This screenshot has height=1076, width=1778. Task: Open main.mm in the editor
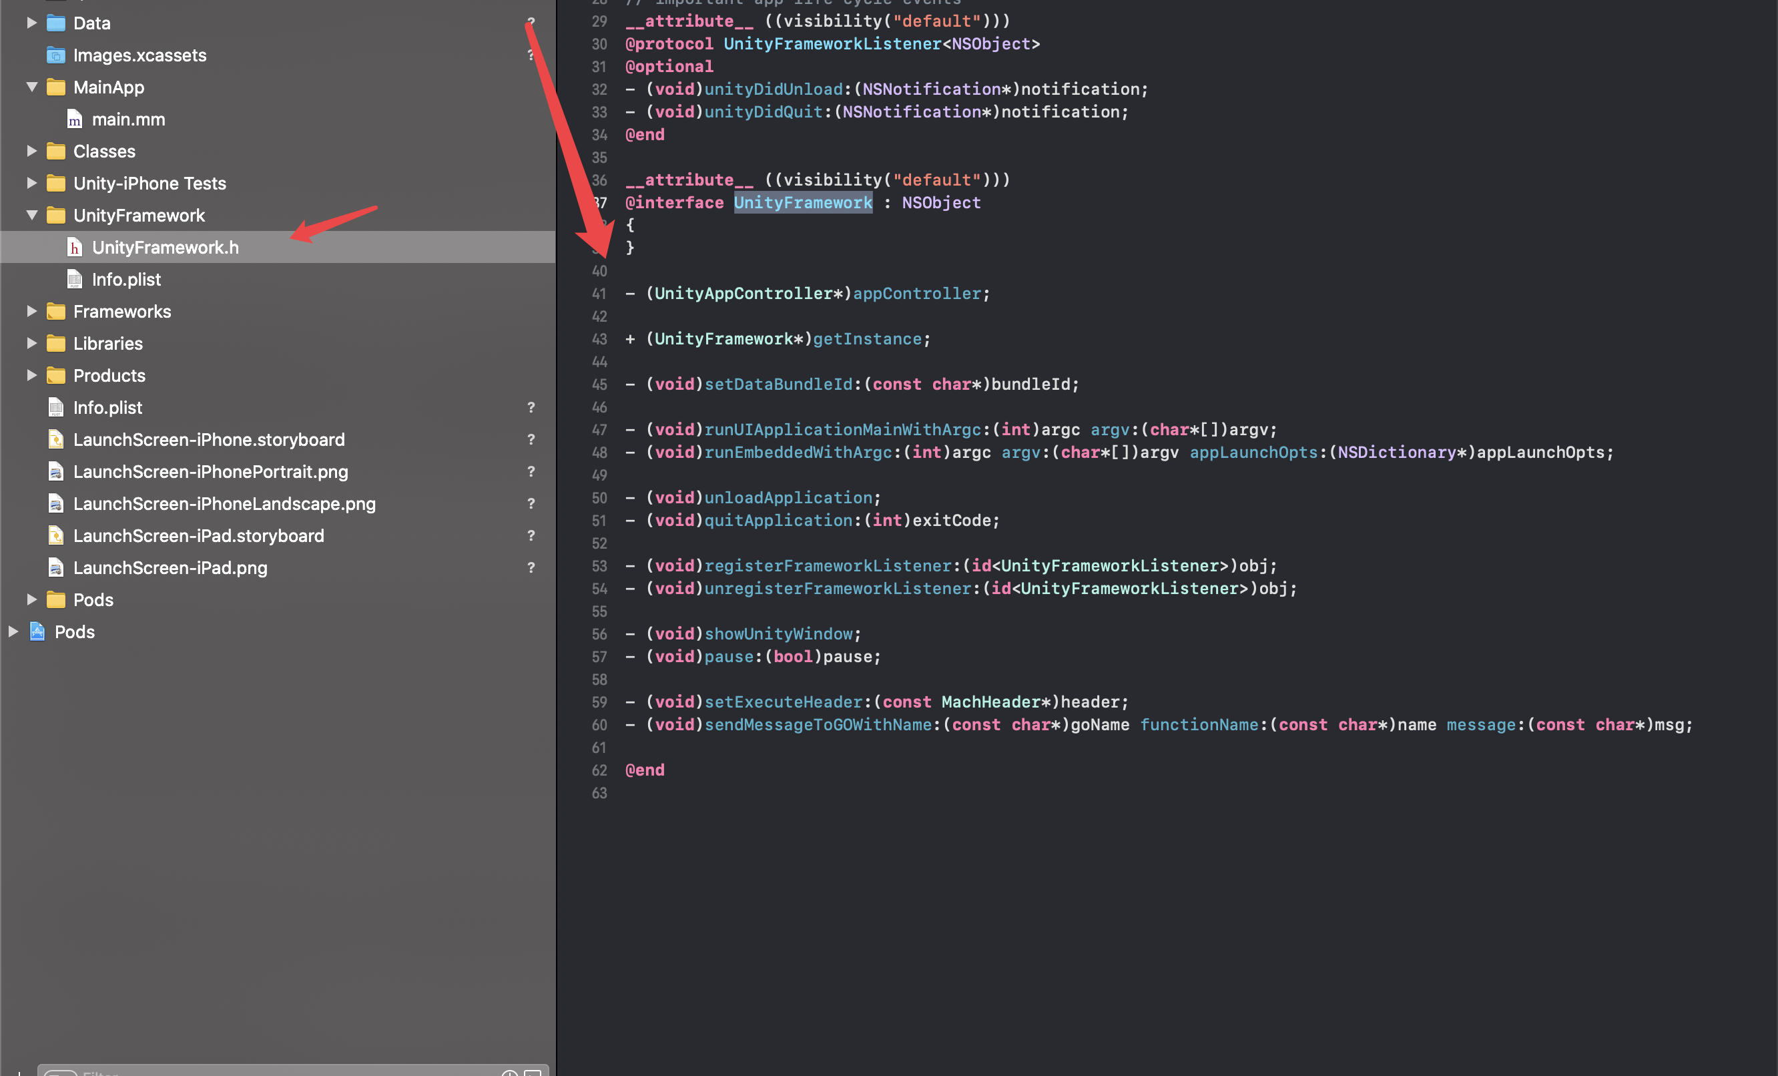click(128, 119)
